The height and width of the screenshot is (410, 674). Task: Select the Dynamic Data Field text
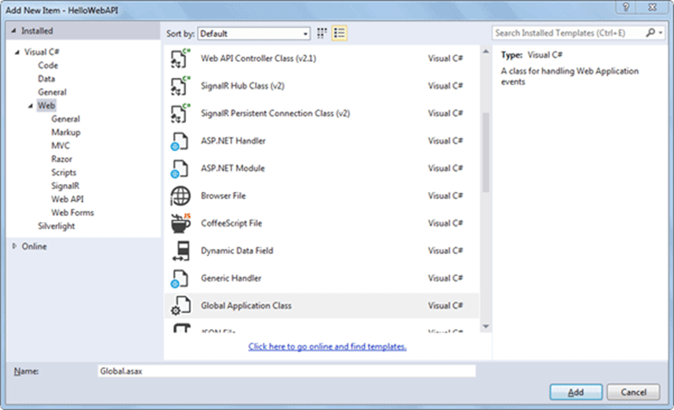tap(237, 250)
